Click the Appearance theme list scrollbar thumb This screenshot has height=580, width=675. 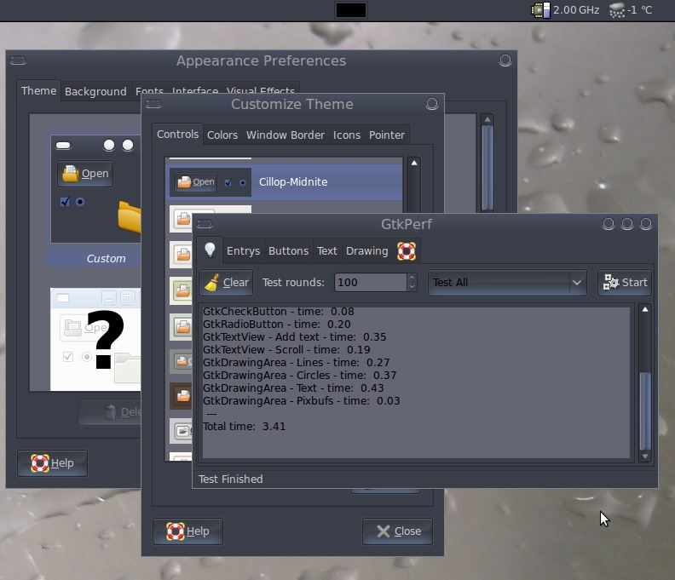coord(487,168)
